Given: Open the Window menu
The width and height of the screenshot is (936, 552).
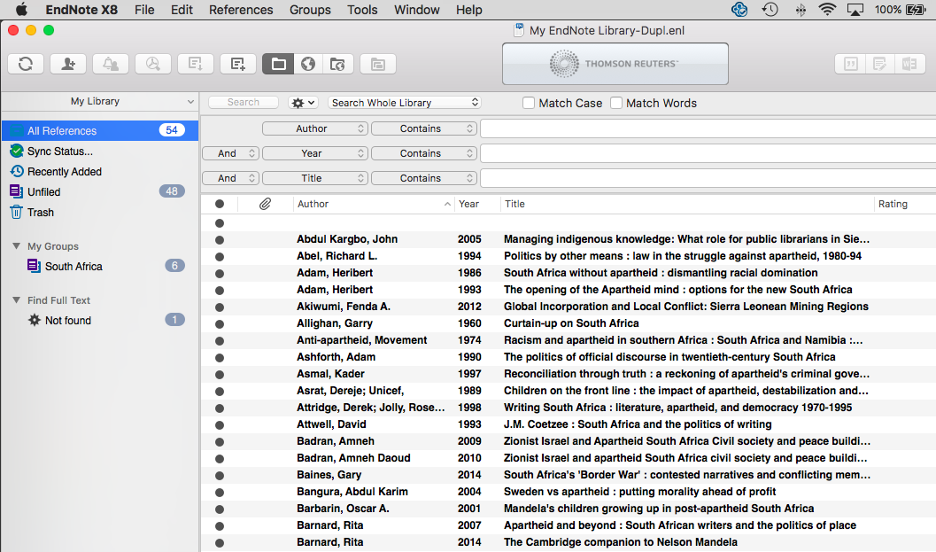Looking at the screenshot, I should click(x=417, y=10).
